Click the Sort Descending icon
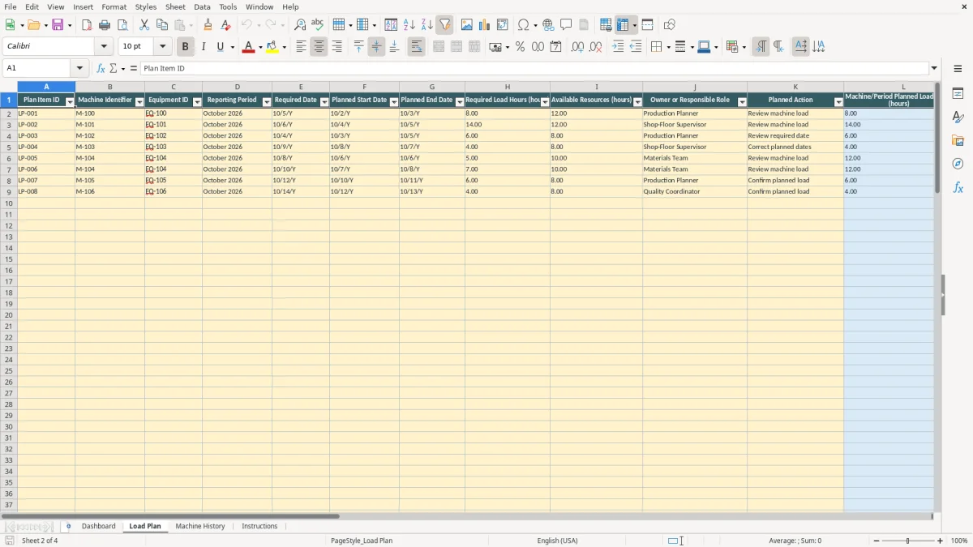The image size is (973, 547). (427, 24)
